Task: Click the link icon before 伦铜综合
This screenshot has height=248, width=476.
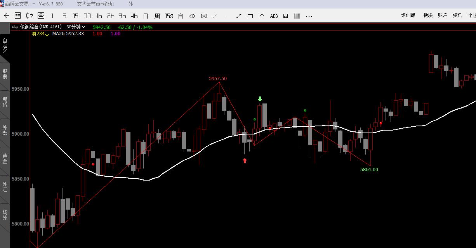Action: point(15,27)
